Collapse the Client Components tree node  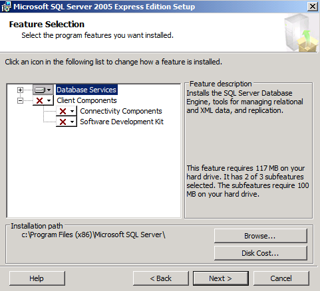tap(20, 101)
